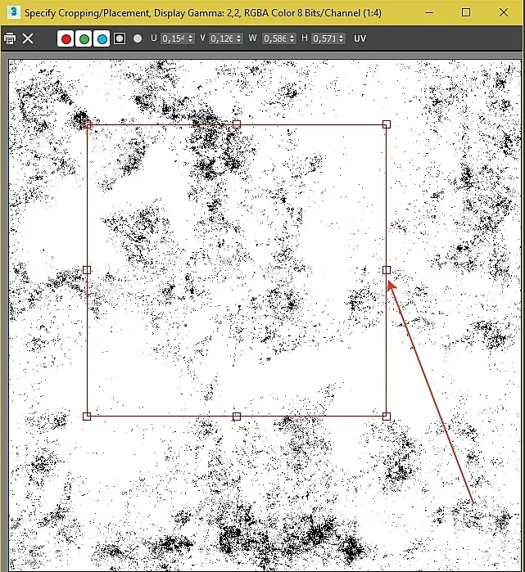Toggle the Red channel display

tap(66, 38)
